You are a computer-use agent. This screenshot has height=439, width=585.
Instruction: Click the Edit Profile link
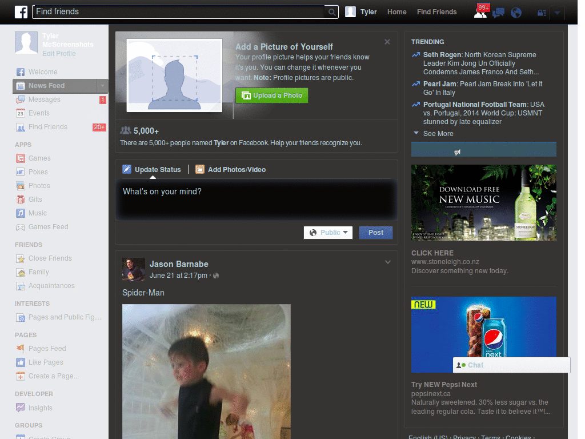59,53
